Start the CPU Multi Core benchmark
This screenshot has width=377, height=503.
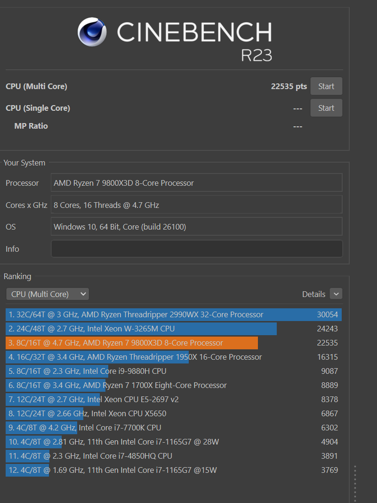click(x=326, y=86)
